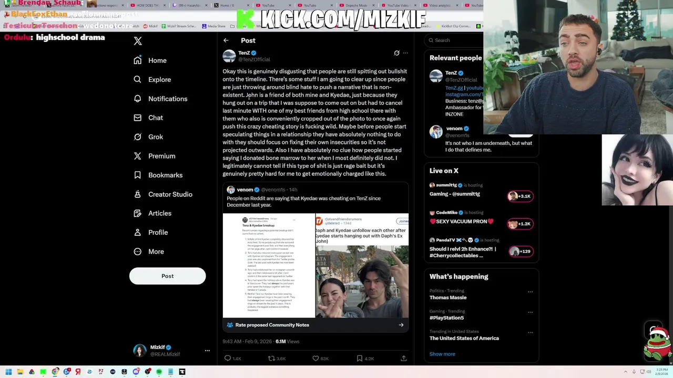Expand Community Notes with the right arrow
Viewport: 673px width, 378px height.
(401, 325)
